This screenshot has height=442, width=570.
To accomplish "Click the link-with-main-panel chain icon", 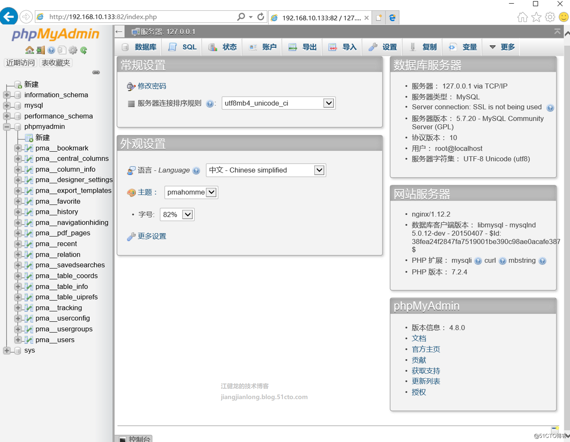I will click(96, 72).
